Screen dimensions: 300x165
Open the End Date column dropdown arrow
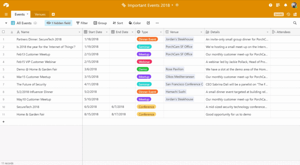[x=132, y=32]
